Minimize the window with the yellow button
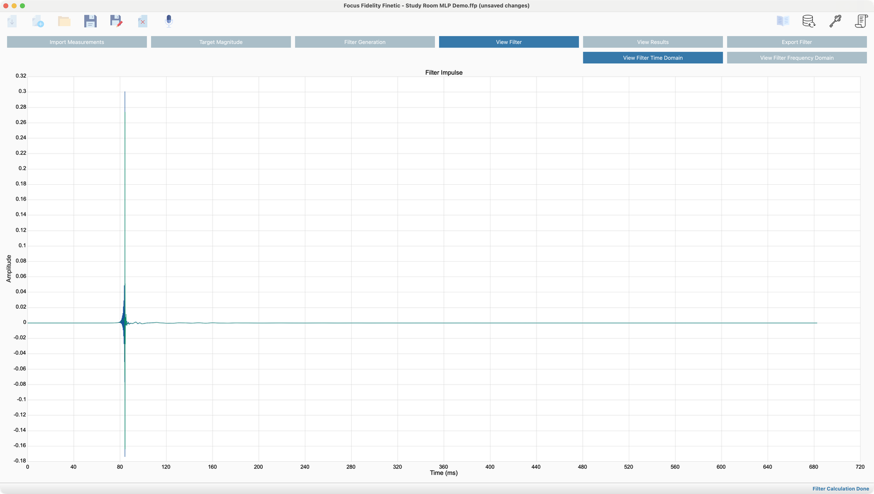Viewport: 874px width, 494px height. coord(14,5)
